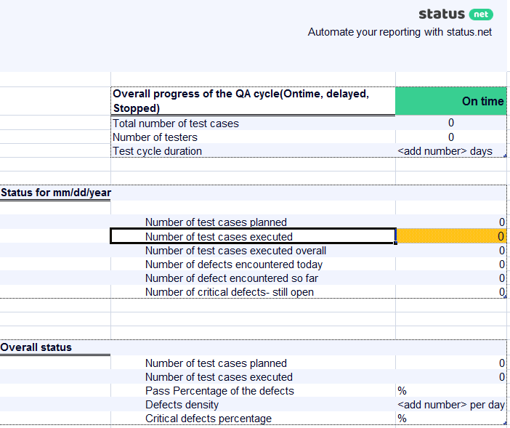Select the 'Status for mm/dd/year' heading
510x428 pixels.
[55, 193]
